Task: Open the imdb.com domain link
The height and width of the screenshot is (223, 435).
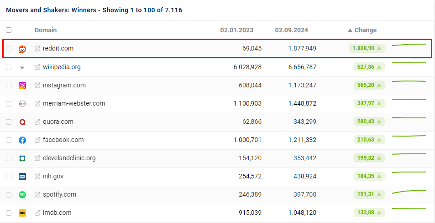Action: pyautogui.click(x=57, y=213)
